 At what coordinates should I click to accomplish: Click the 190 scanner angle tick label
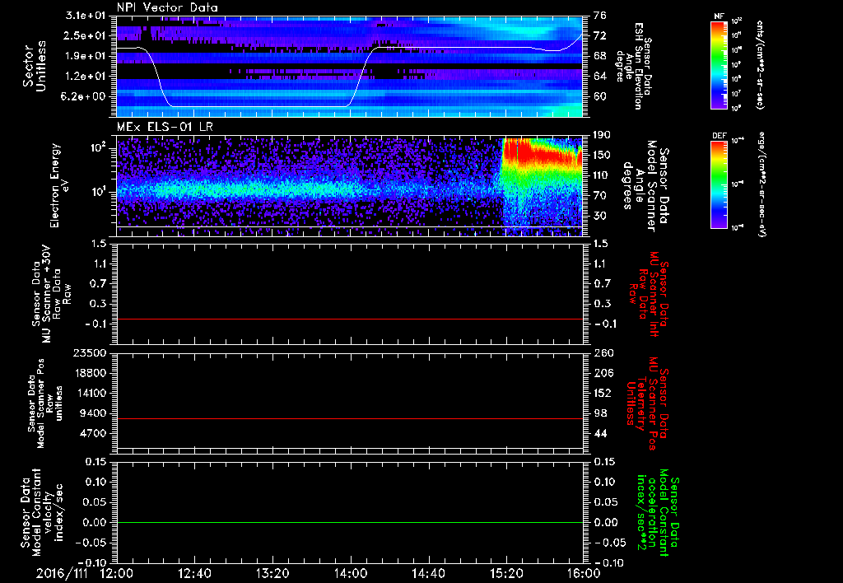[602, 135]
